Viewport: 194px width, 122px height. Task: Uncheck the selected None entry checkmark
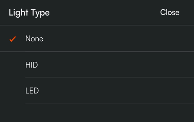pos(13,39)
